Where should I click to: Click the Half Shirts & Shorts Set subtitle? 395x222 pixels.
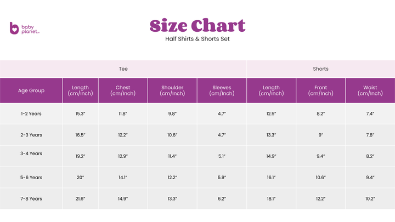pos(198,39)
